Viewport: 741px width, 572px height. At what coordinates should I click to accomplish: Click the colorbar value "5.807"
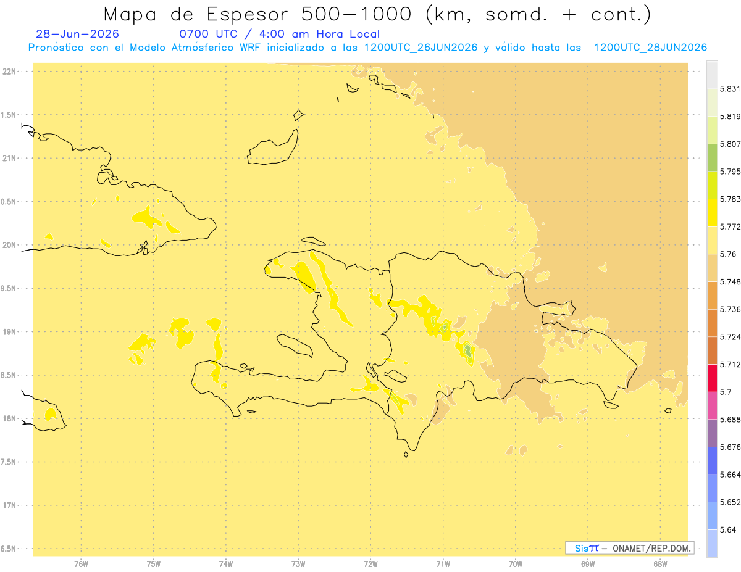click(731, 144)
